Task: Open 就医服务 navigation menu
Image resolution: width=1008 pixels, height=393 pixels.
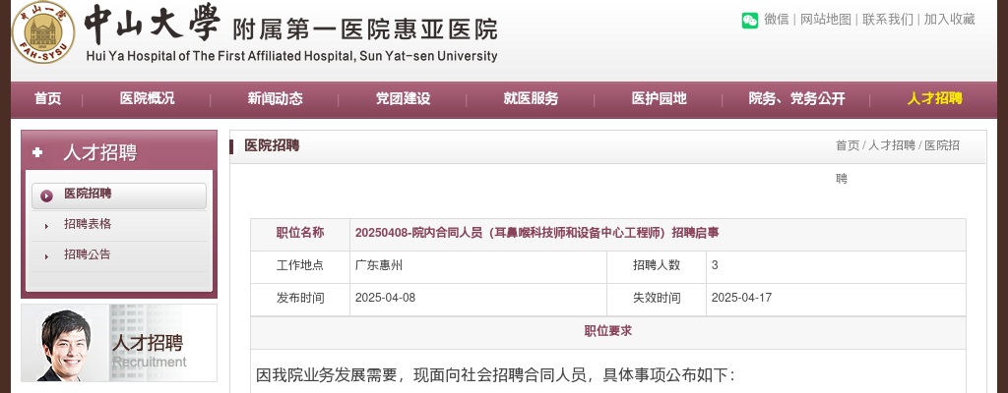Action: click(x=531, y=98)
